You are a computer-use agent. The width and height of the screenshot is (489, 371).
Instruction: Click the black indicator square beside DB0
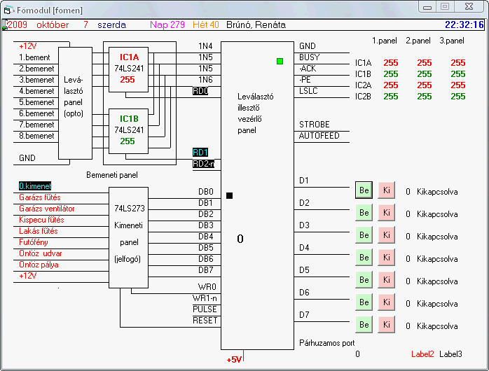click(229, 195)
